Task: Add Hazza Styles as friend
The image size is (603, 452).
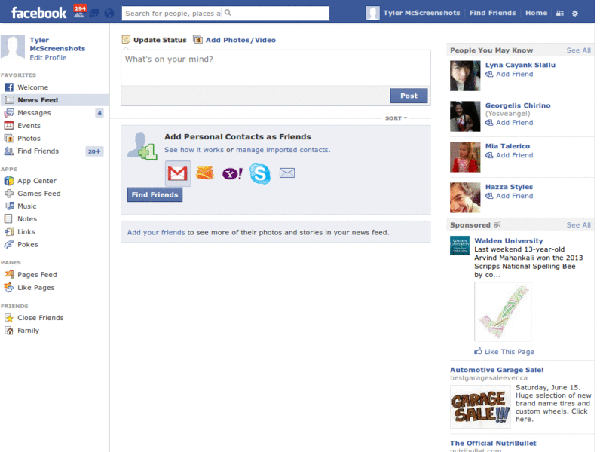Action: (510, 196)
